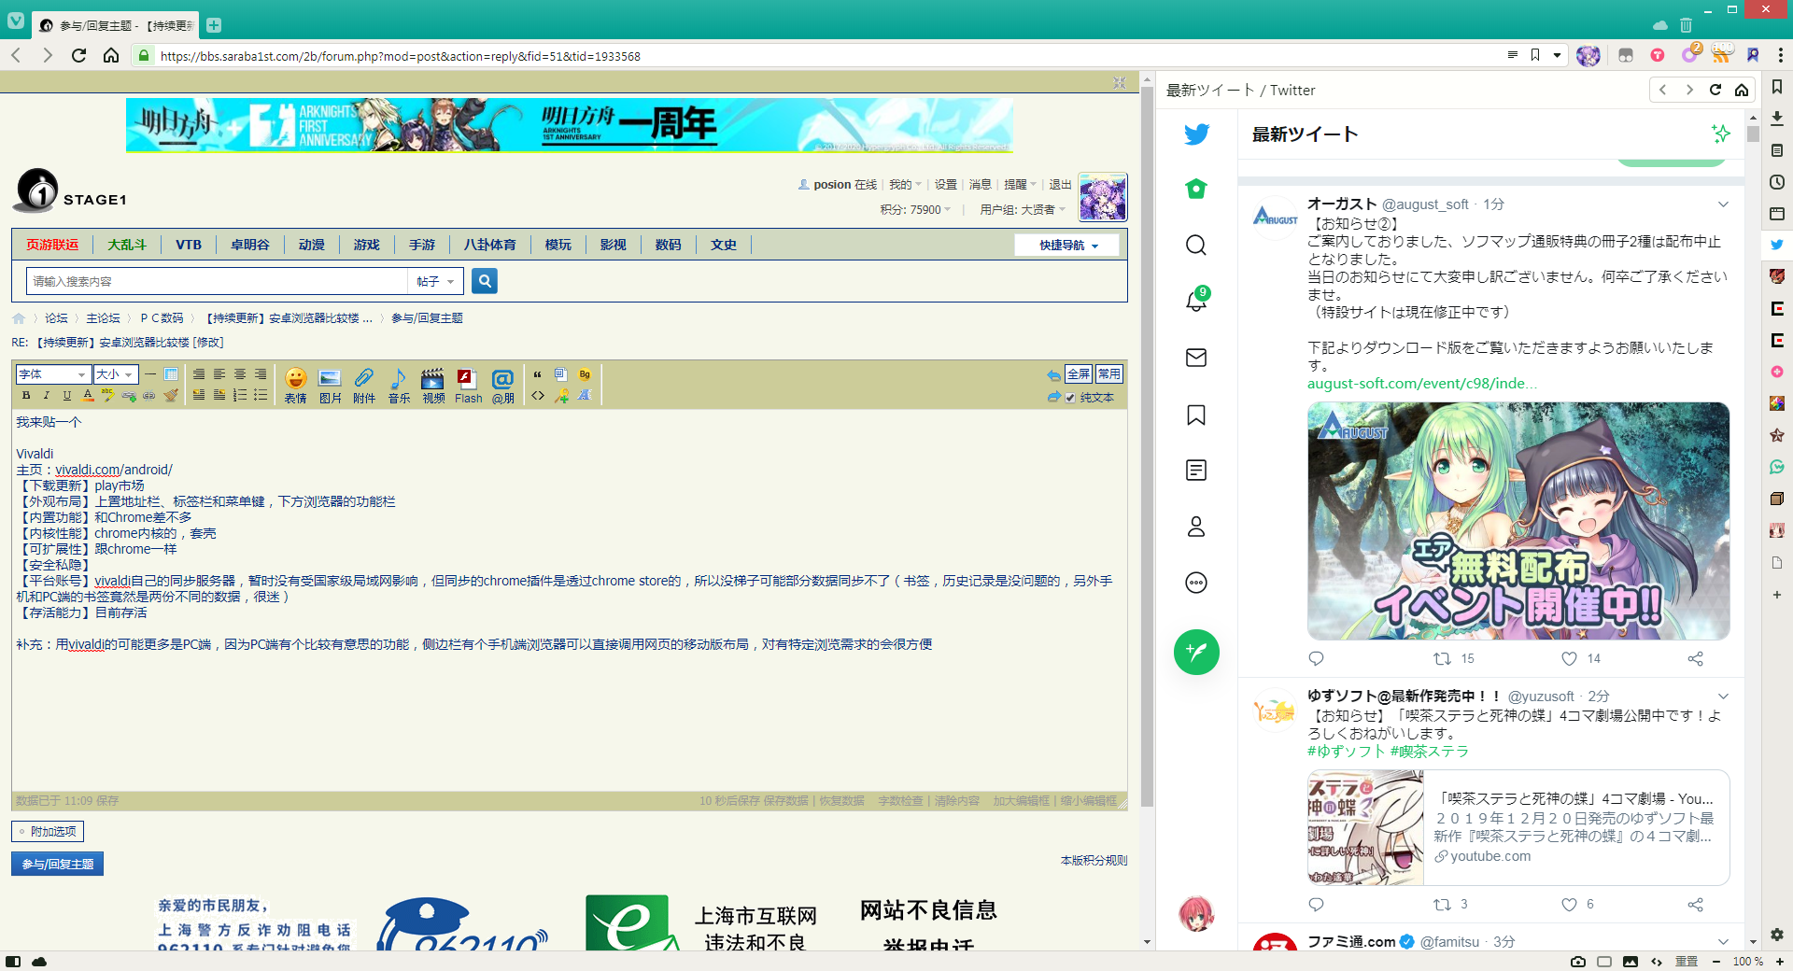The image size is (1793, 971).
Task: Undo the last edit with left arrow
Action: click(1053, 375)
